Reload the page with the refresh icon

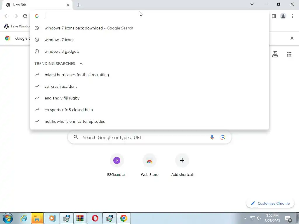pyautogui.click(x=25, y=16)
